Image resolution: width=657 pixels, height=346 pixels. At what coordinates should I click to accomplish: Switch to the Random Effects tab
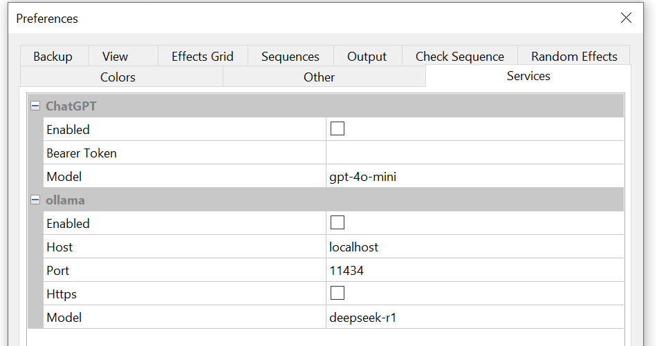574,56
